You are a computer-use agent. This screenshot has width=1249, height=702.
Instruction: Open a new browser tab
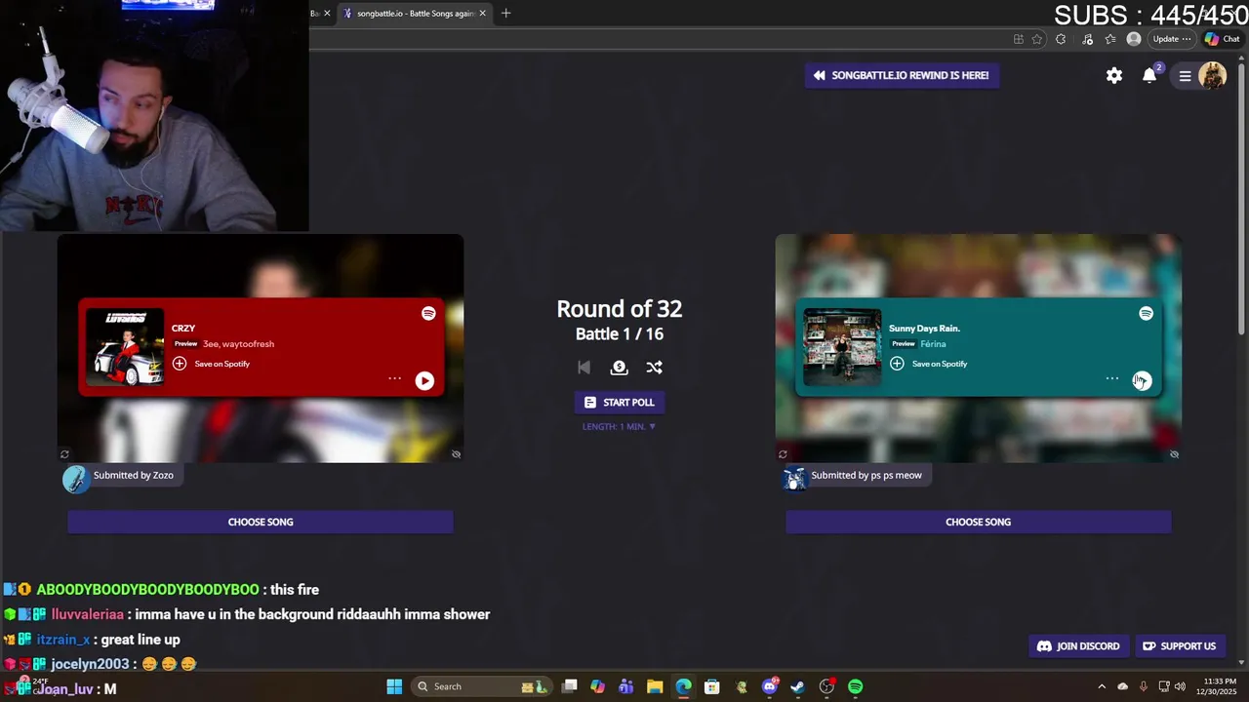pos(505,14)
